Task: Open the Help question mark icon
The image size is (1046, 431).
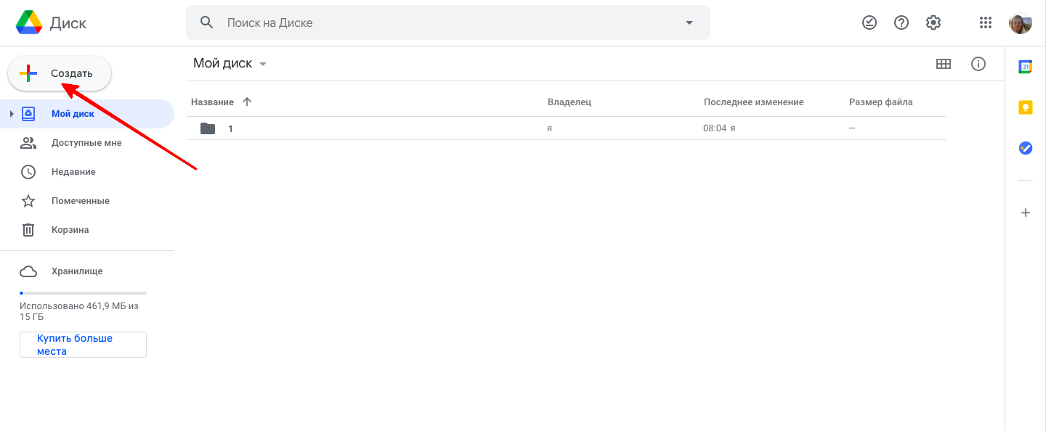Action: tap(901, 22)
